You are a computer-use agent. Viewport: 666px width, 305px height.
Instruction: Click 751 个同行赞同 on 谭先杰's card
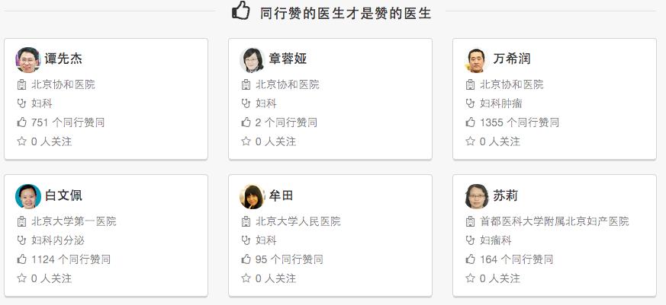(68, 122)
